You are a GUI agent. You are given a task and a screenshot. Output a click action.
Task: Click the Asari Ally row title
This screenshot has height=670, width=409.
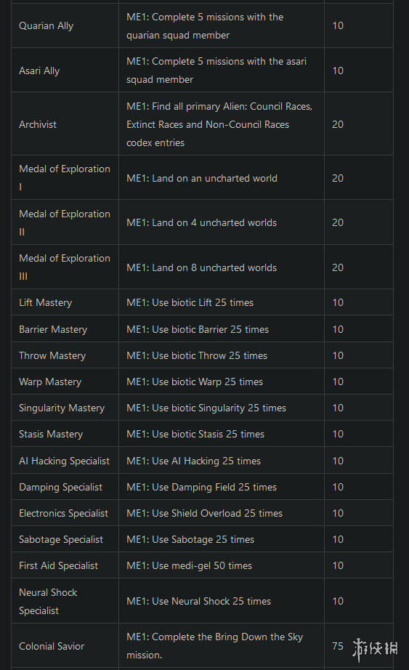pyautogui.click(x=39, y=71)
